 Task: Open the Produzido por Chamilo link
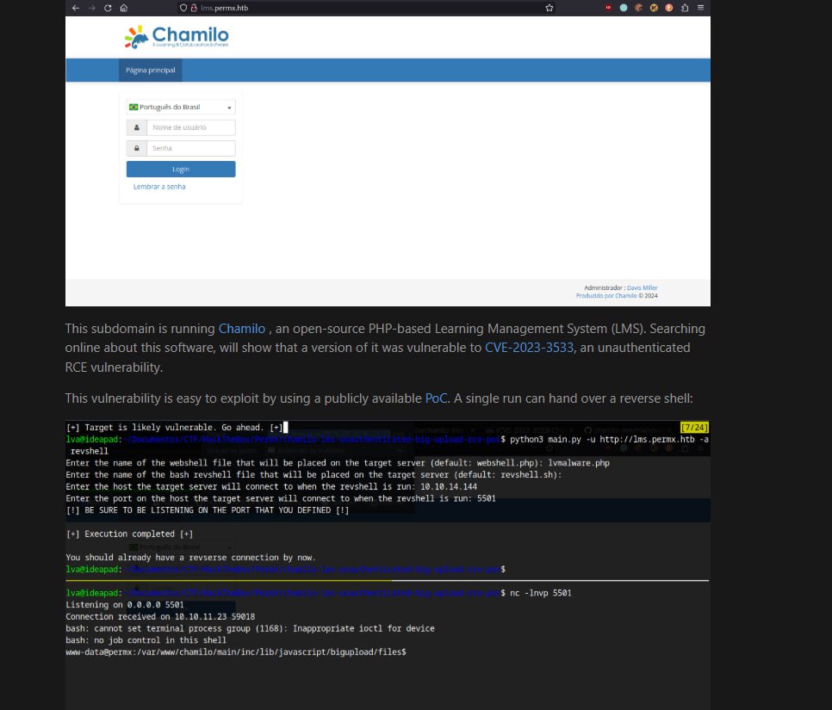point(606,296)
